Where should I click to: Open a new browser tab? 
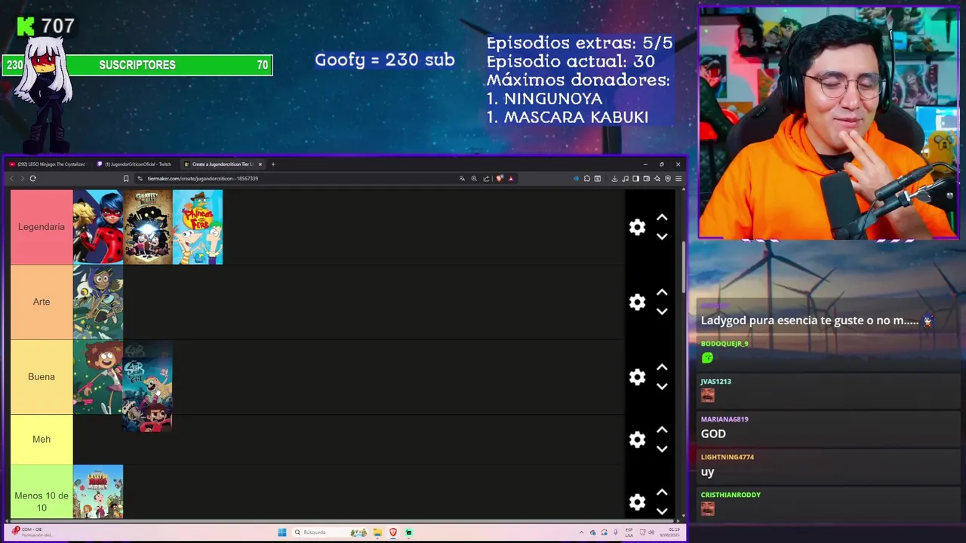(273, 164)
